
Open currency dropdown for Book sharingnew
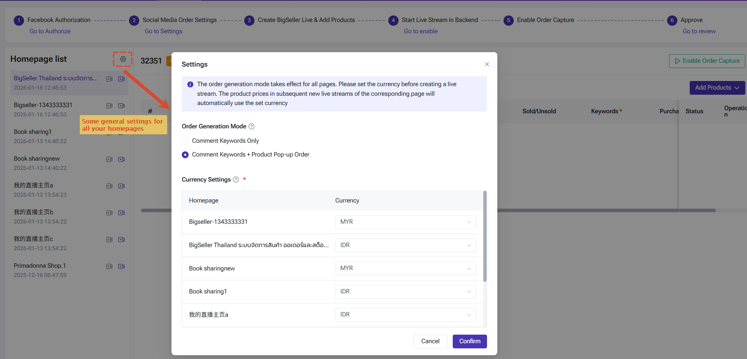pyautogui.click(x=406, y=268)
